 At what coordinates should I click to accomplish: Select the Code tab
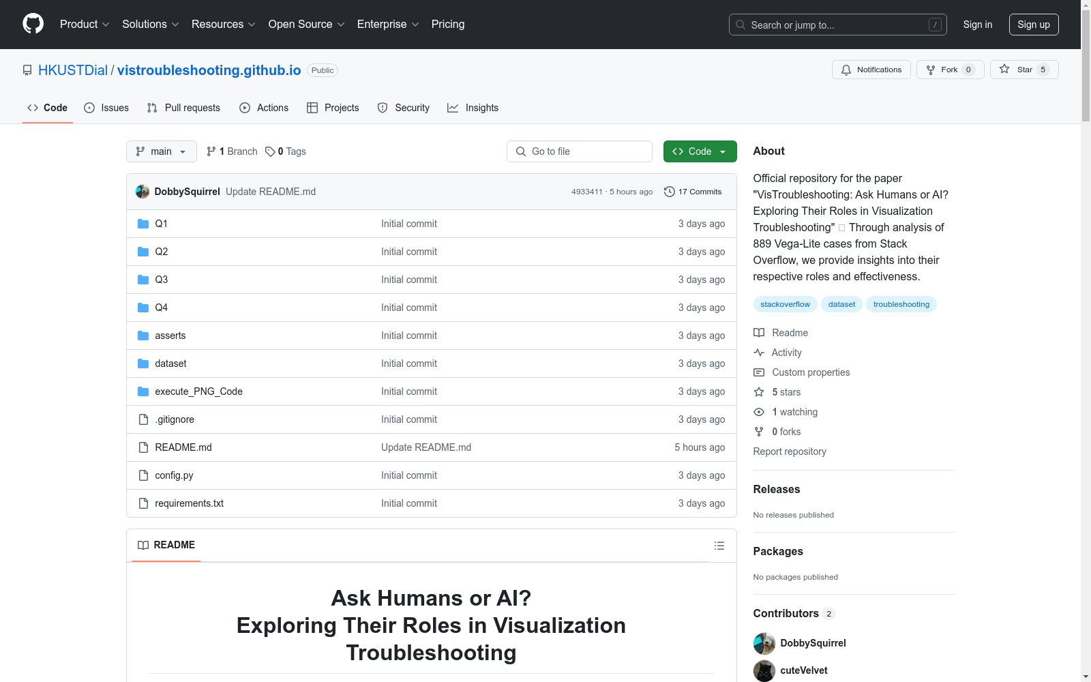(x=48, y=108)
